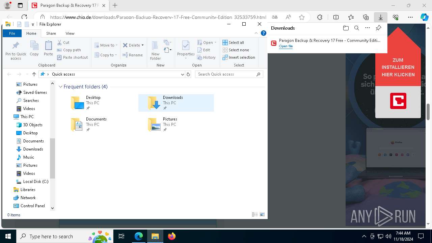This screenshot has width=432, height=243.
Task: Collapse the Frequent folders group
Action: tap(60, 87)
